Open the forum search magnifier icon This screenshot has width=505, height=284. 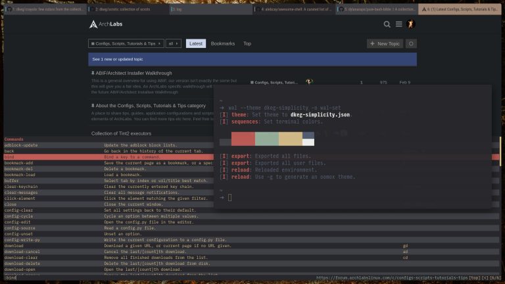(387, 24)
